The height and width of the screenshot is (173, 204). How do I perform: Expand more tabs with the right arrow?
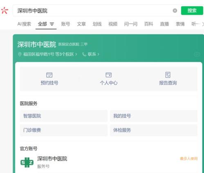click(203, 24)
